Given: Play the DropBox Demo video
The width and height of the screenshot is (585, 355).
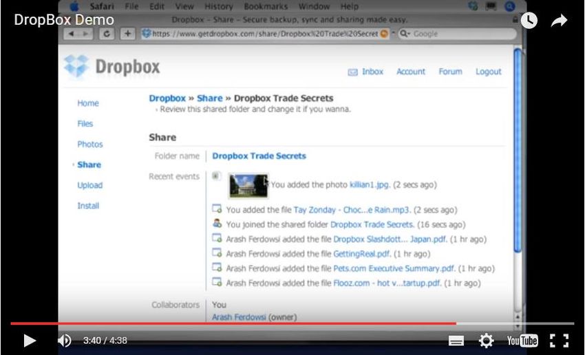Looking at the screenshot, I should pos(30,341).
